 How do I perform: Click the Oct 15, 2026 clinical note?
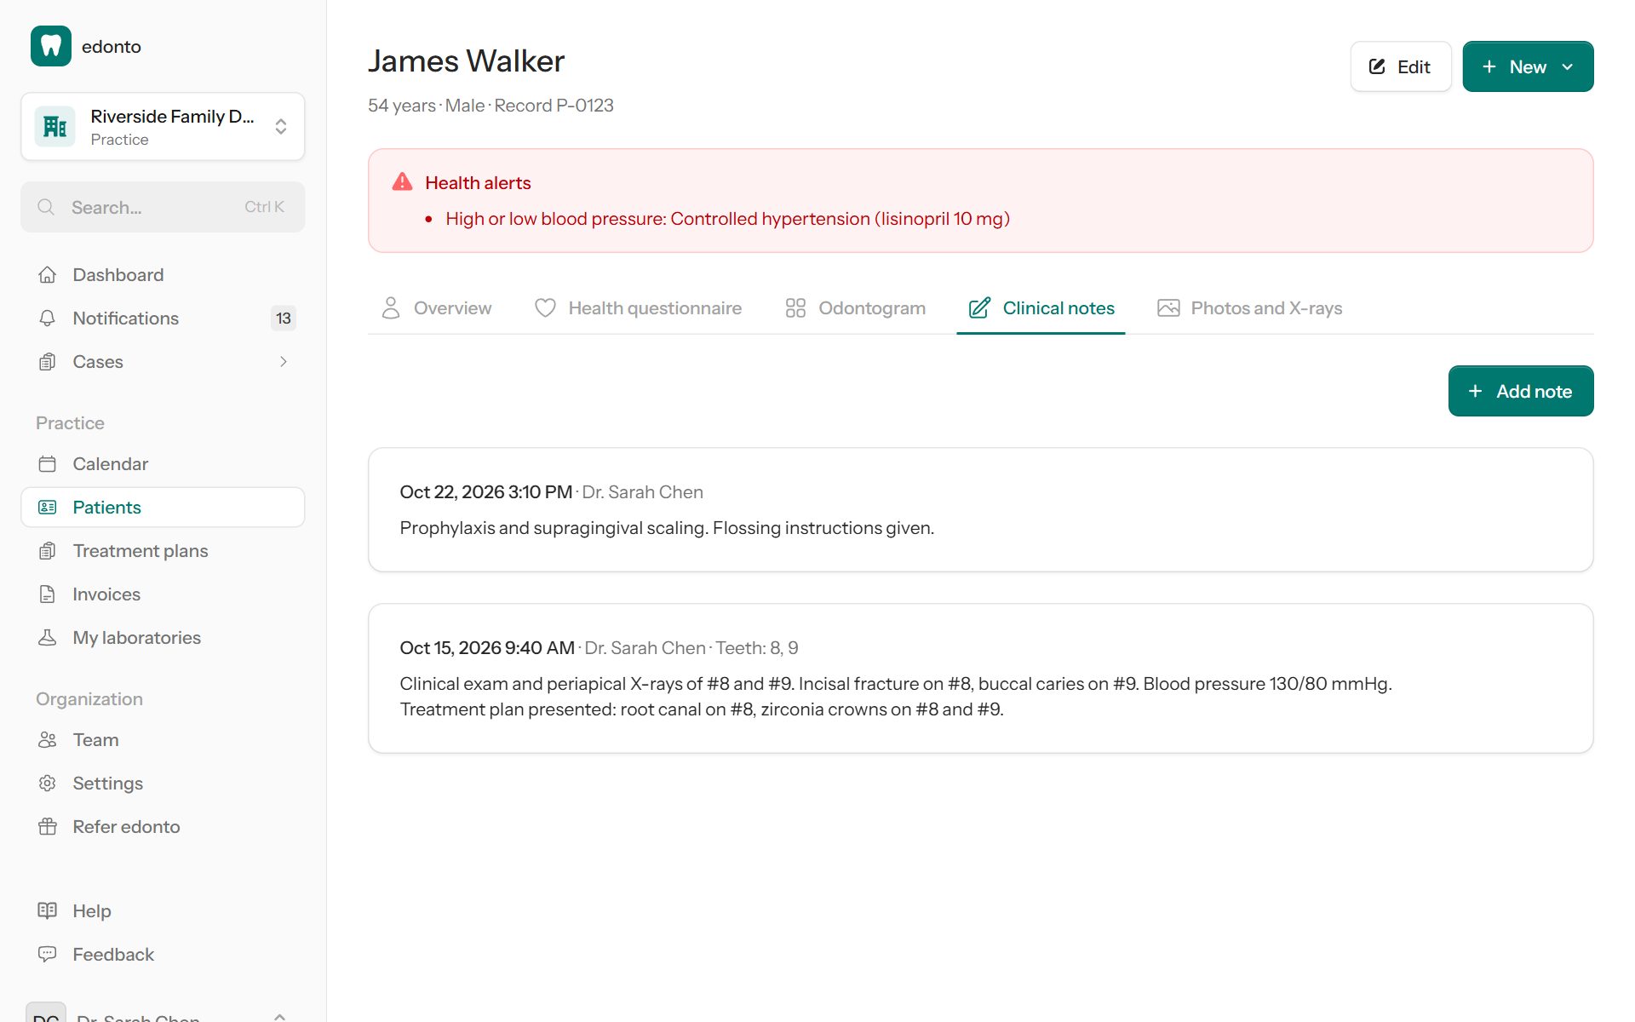pyautogui.click(x=980, y=678)
